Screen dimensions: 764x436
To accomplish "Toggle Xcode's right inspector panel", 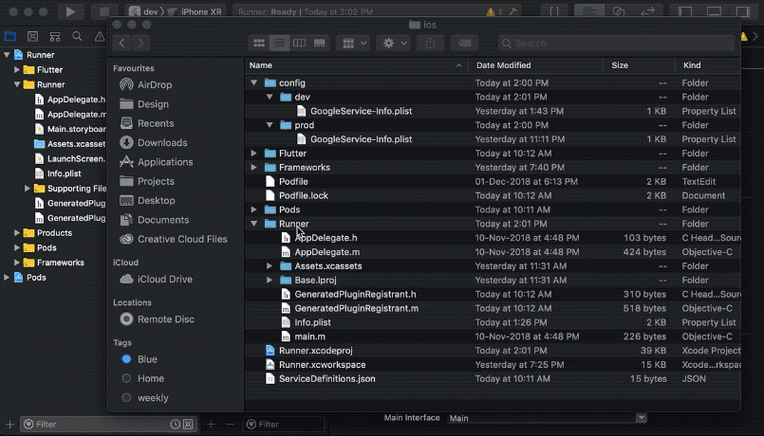I will [x=742, y=11].
